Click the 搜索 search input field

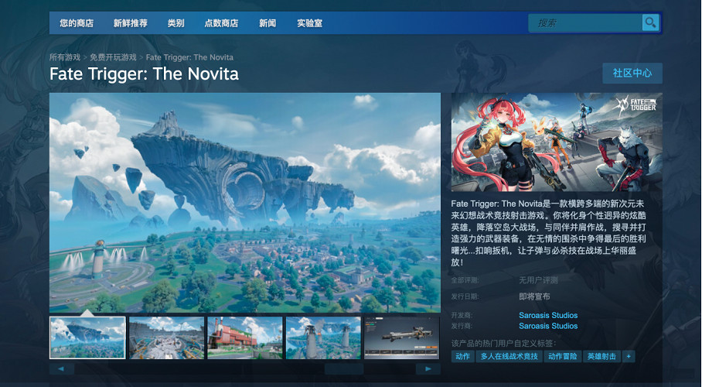584,23
